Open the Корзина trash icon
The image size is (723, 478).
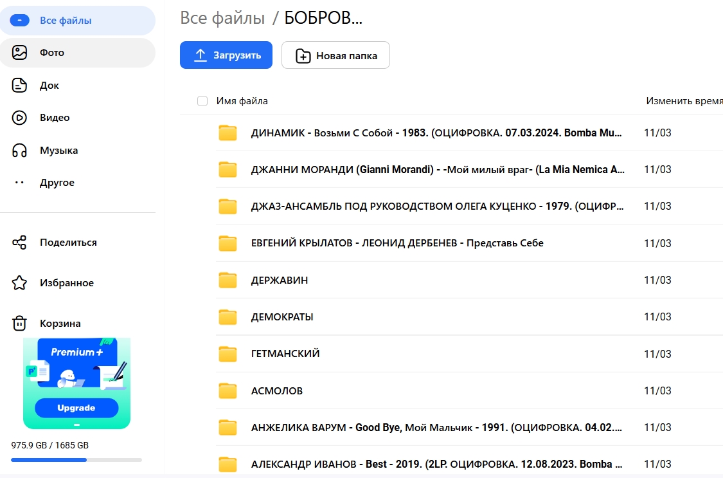point(19,323)
